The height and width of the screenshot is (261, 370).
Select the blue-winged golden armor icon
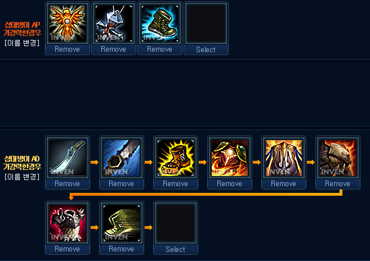[x=284, y=157]
